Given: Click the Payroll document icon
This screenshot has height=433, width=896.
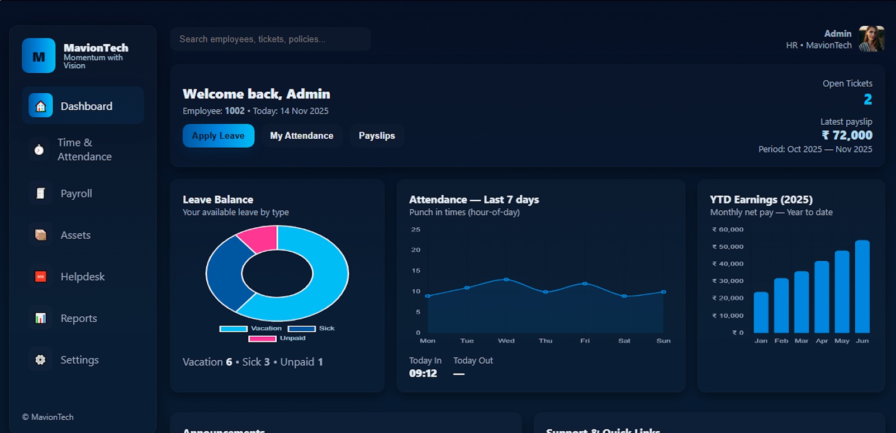Looking at the screenshot, I should pyautogui.click(x=41, y=194).
